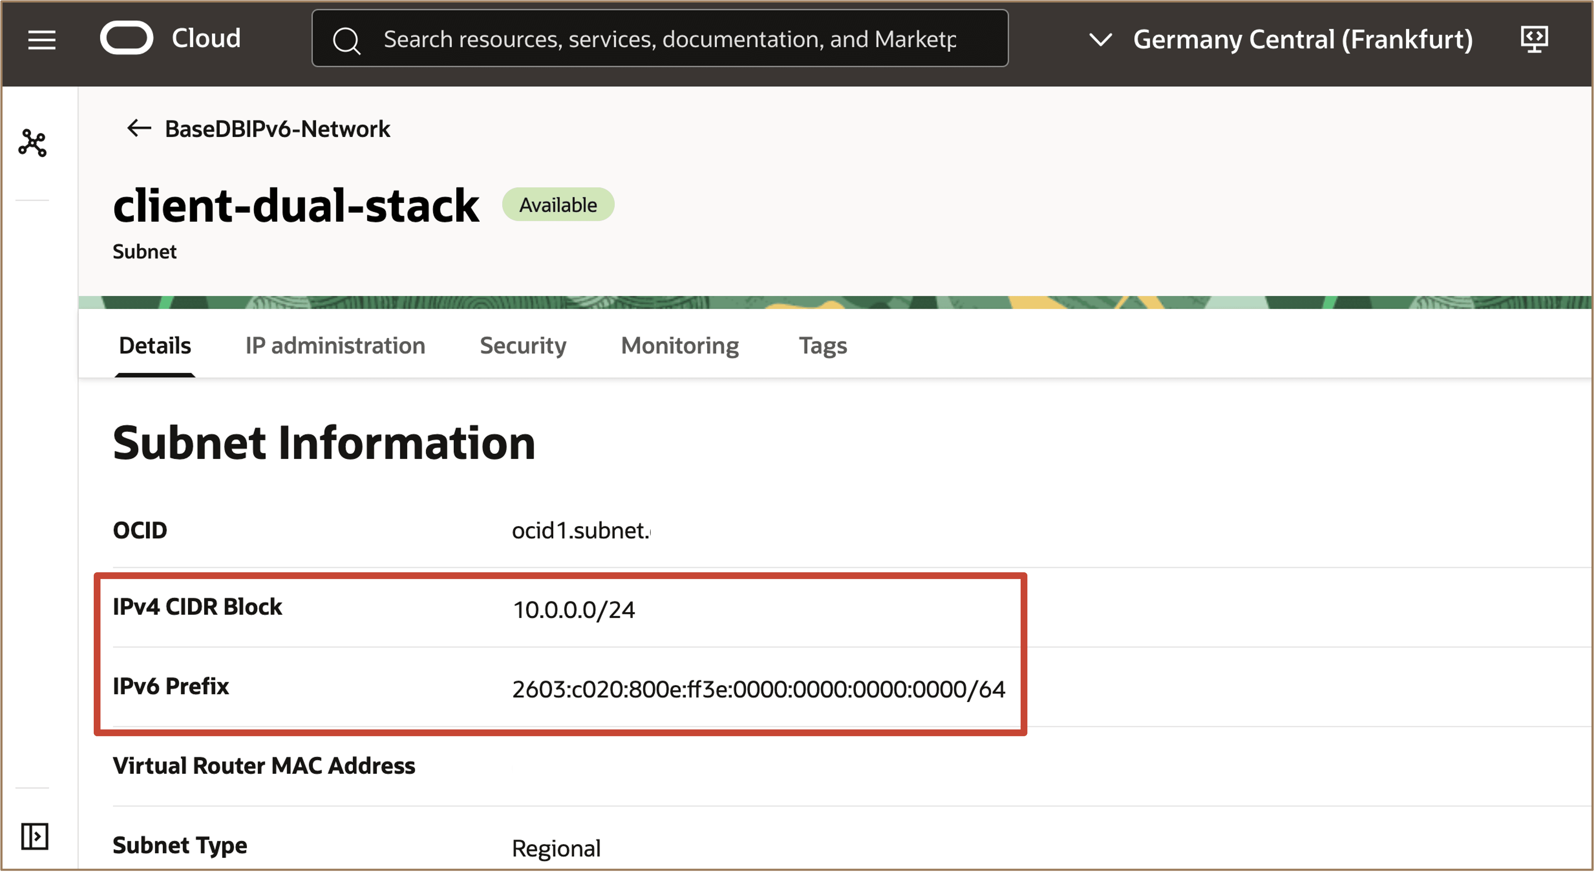Expand the collapsed side panel
This screenshot has width=1594, height=872.
click(x=35, y=837)
